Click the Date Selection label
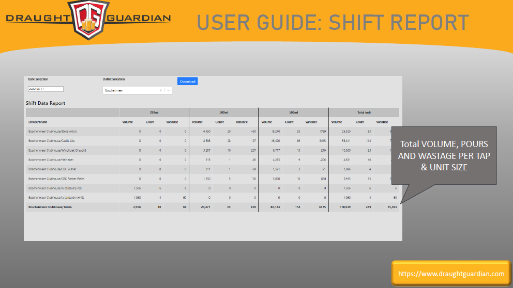This screenshot has height=288, width=513. [x=38, y=79]
